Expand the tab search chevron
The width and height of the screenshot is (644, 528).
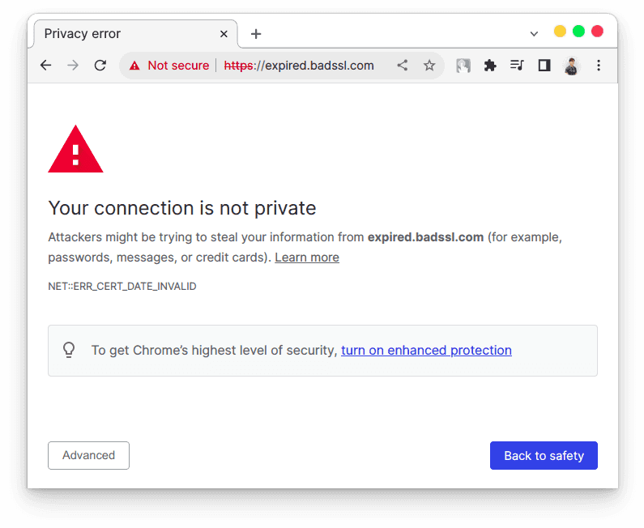tap(534, 34)
